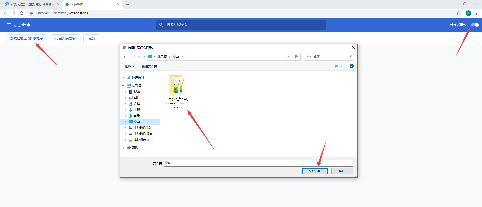482x207 pixels.
Task: Reload the Chrome page
Action: click(22, 13)
